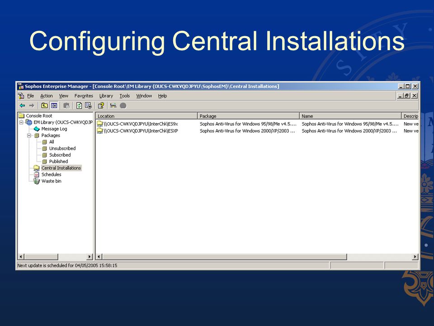Restore the inner MDI console window

407,96
